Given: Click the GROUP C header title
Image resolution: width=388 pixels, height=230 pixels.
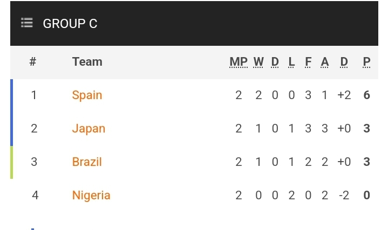Looking at the screenshot, I should pos(70,24).
